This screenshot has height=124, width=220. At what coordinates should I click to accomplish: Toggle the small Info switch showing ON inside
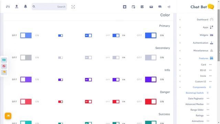tap(88, 80)
